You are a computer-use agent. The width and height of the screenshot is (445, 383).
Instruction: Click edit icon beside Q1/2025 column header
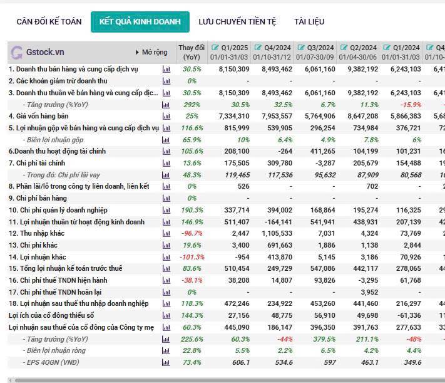pos(215,48)
